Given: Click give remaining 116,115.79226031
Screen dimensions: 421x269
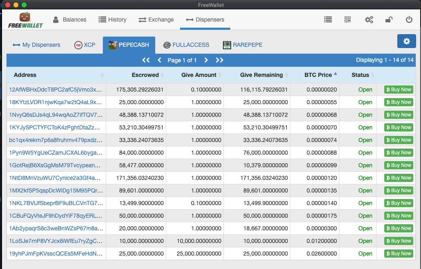Looking at the screenshot, I should click(264, 90).
